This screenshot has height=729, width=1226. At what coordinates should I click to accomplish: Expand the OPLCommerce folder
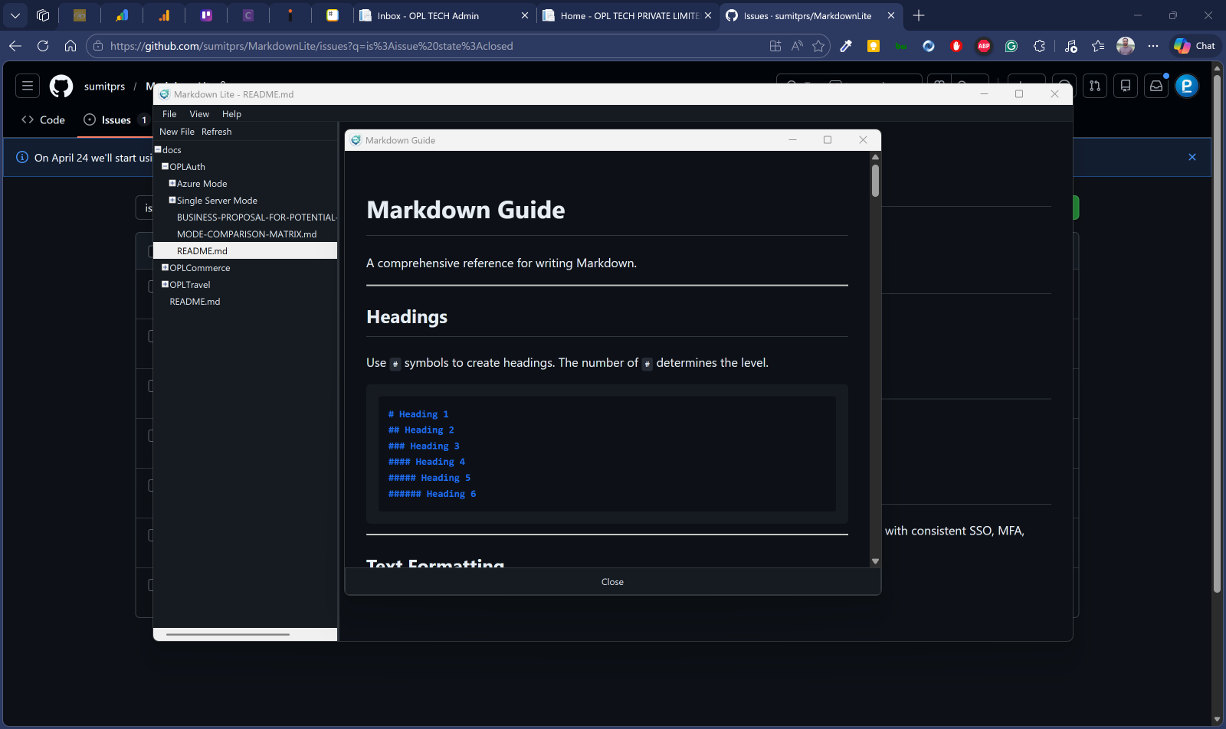(164, 267)
